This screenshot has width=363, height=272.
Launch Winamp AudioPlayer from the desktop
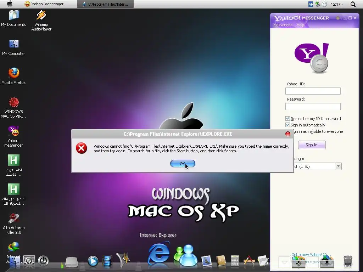41,20
